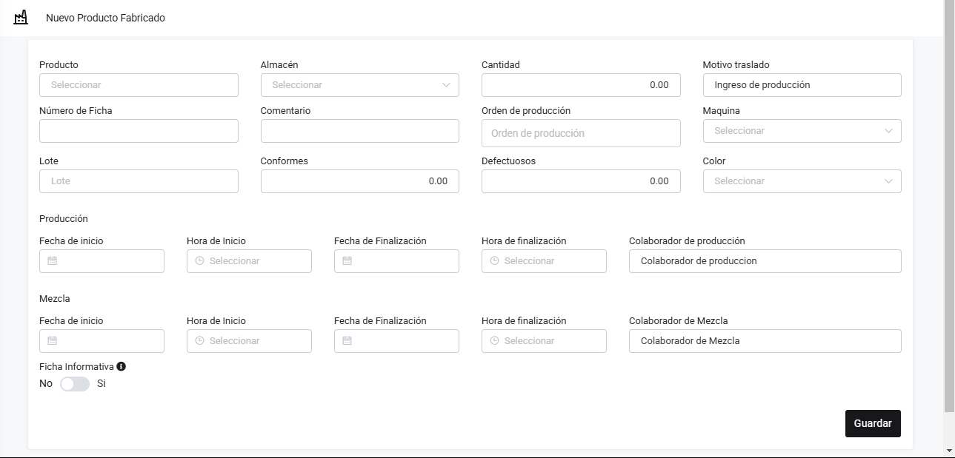Click calendar icon in Producción Fecha de Finalización
955x458 pixels.
[347, 261]
